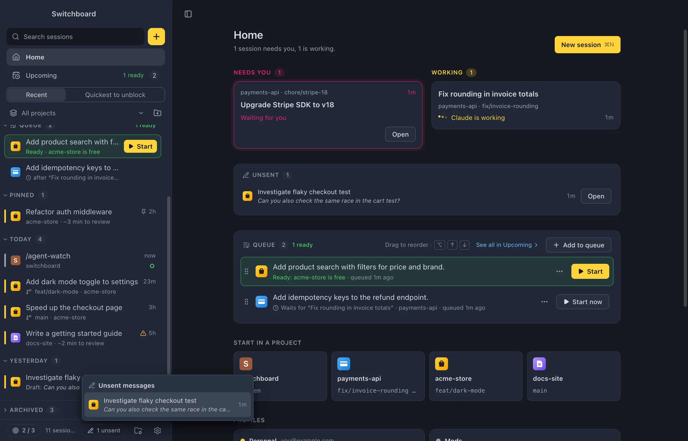
Task: Select Investigate flaky checkout test in Unsent messages popup
Action: click(x=167, y=405)
